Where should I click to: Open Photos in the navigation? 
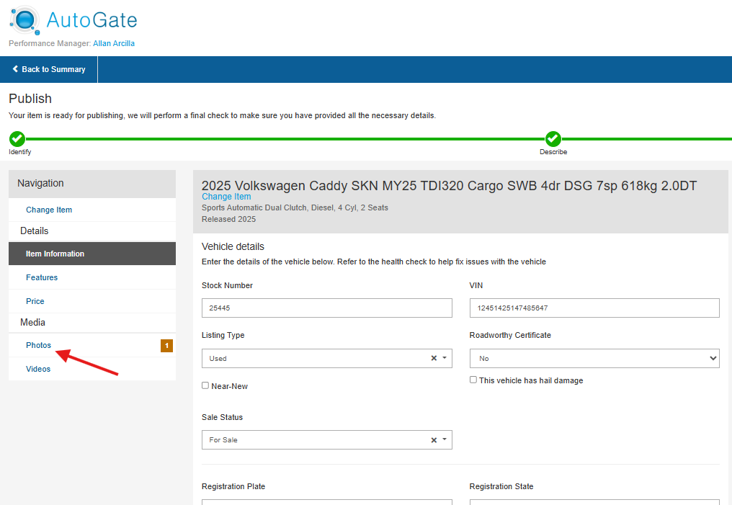(39, 345)
